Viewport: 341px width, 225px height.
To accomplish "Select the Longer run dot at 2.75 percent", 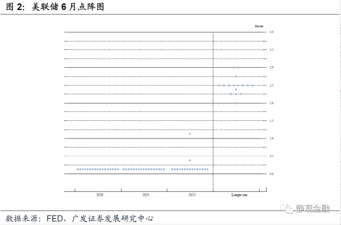I will point(236,76).
